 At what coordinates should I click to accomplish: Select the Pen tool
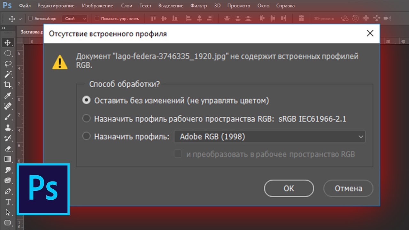(x=8, y=191)
